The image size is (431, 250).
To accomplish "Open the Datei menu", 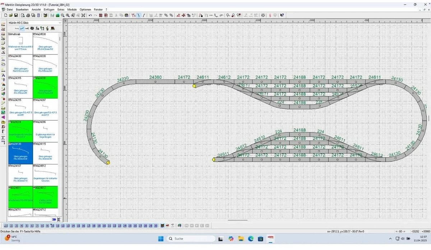I will (10, 9).
